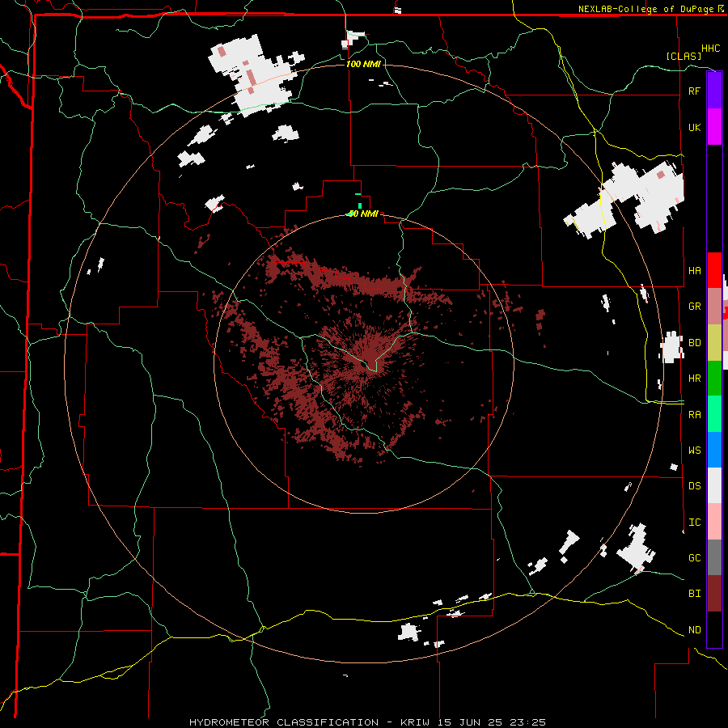728x728 pixels.
Task: Click the GR legend label
Action: click(694, 307)
